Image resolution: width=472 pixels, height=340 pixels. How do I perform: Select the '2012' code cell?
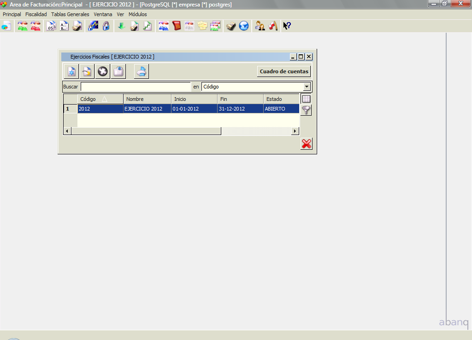coord(100,109)
